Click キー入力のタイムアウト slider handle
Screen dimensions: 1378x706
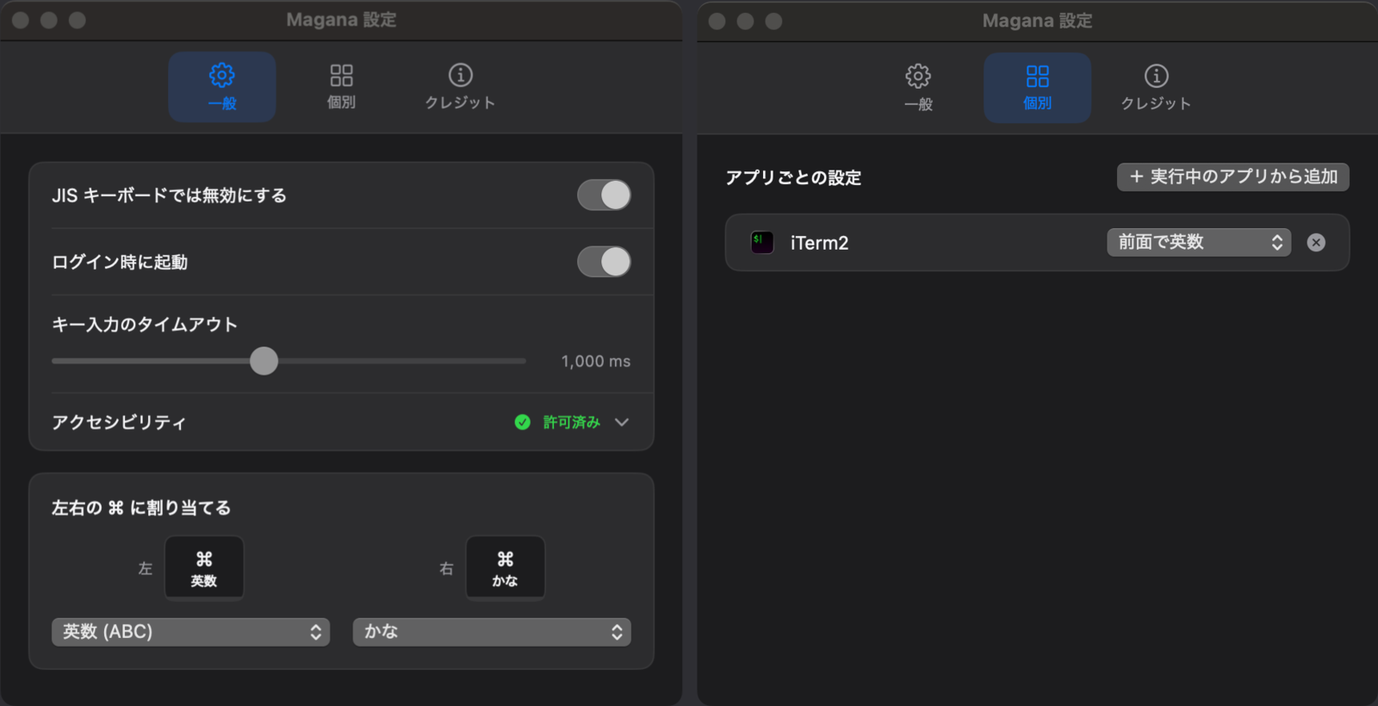point(264,361)
